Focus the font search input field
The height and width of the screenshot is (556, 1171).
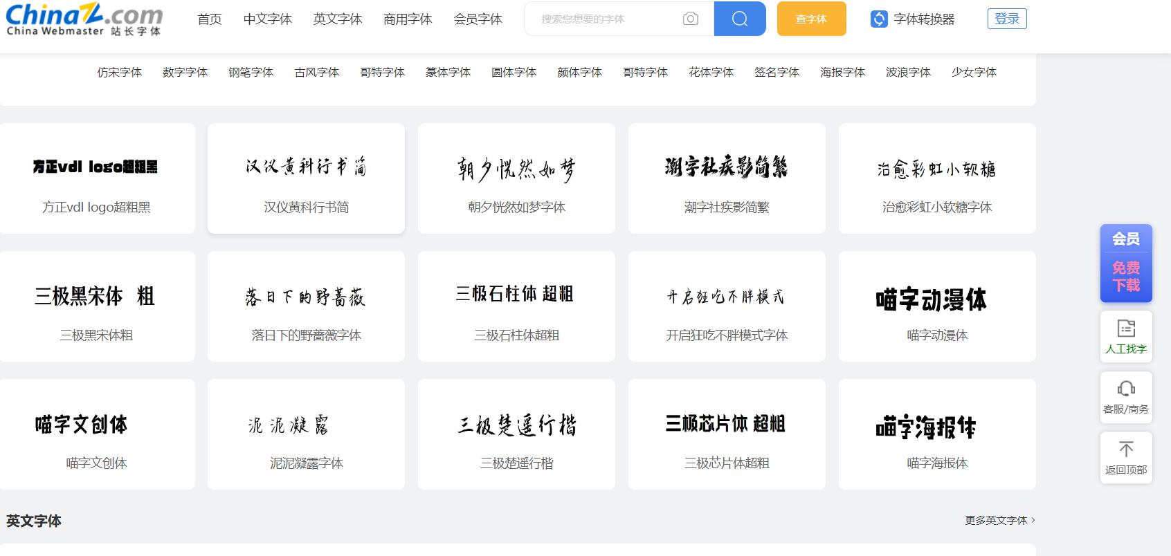point(602,19)
